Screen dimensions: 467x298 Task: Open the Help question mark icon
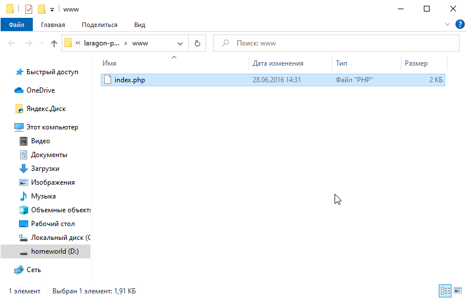(x=460, y=25)
